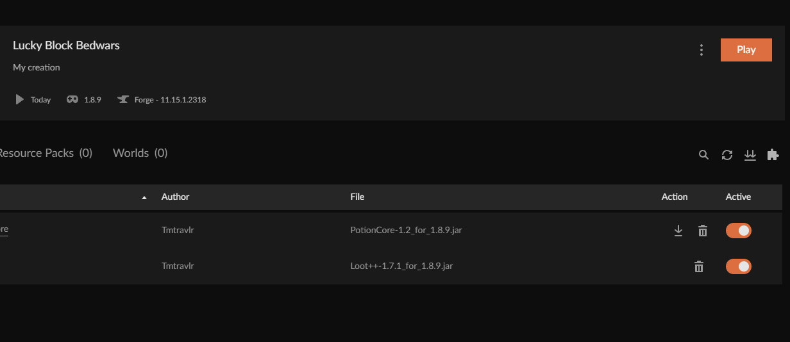Click the search mods magnifier icon

703,155
